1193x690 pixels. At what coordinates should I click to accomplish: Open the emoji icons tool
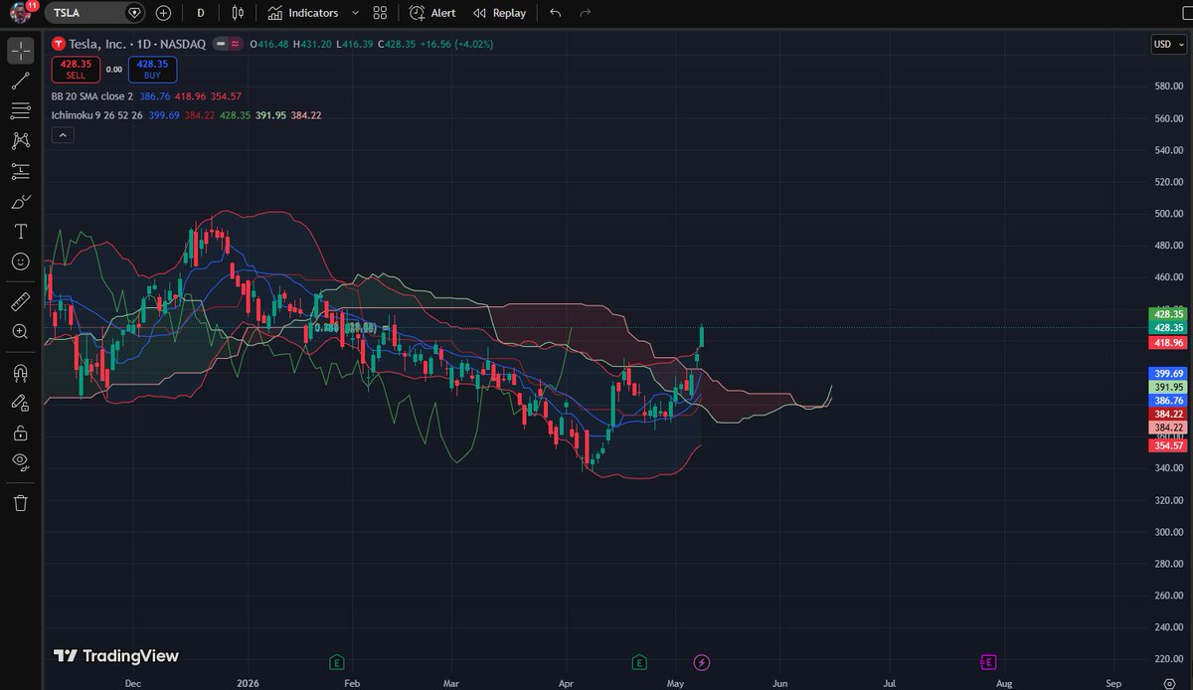pyautogui.click(x=21, y=261)
